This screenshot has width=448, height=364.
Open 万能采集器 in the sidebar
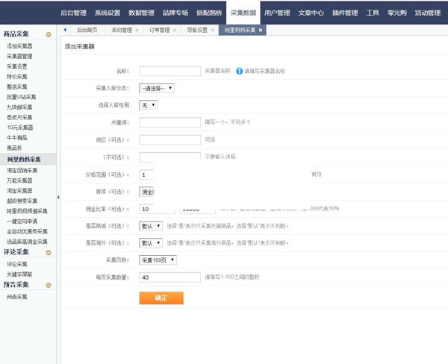[19, 181]
